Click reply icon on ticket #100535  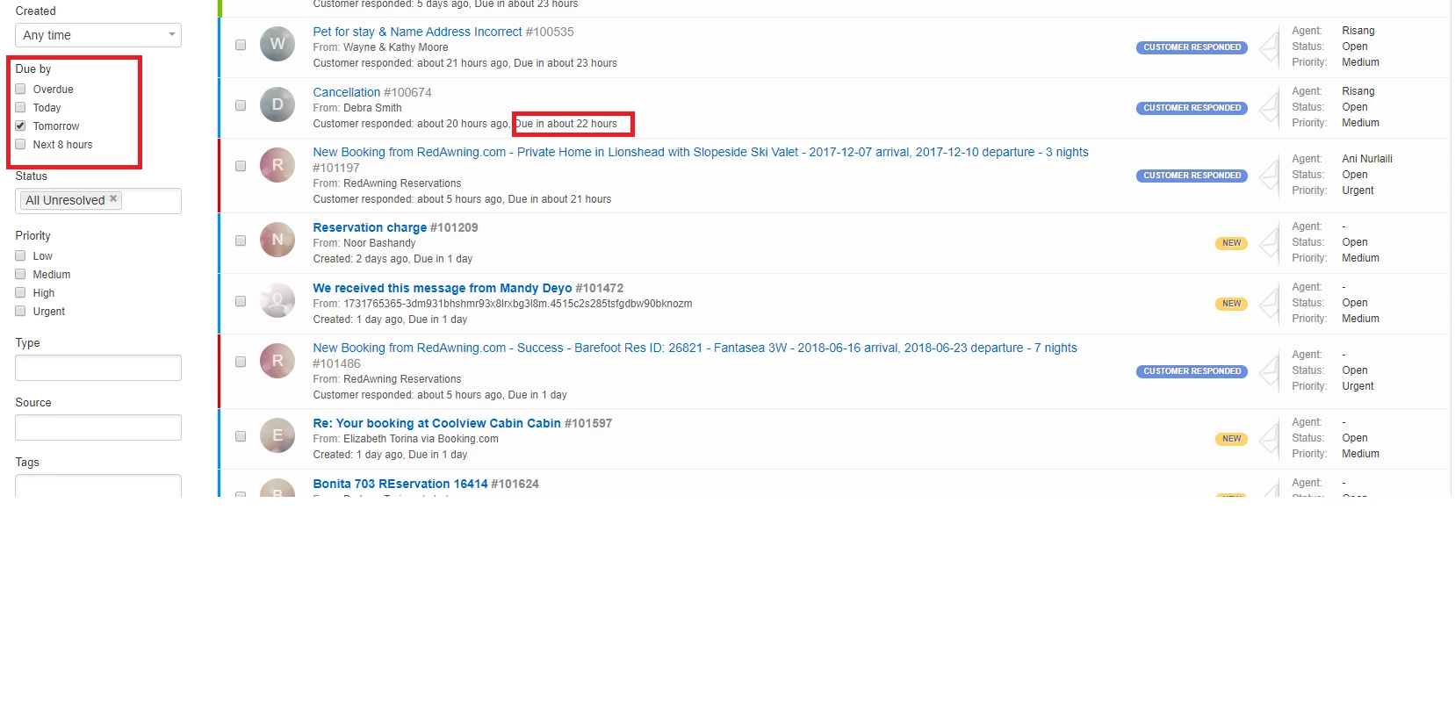(1269, 47)
